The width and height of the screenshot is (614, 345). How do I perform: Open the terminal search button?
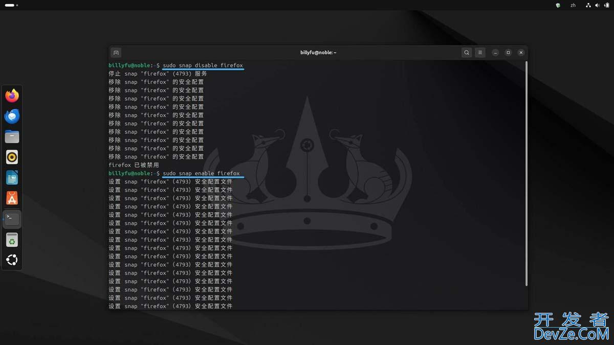coord(467,53)
